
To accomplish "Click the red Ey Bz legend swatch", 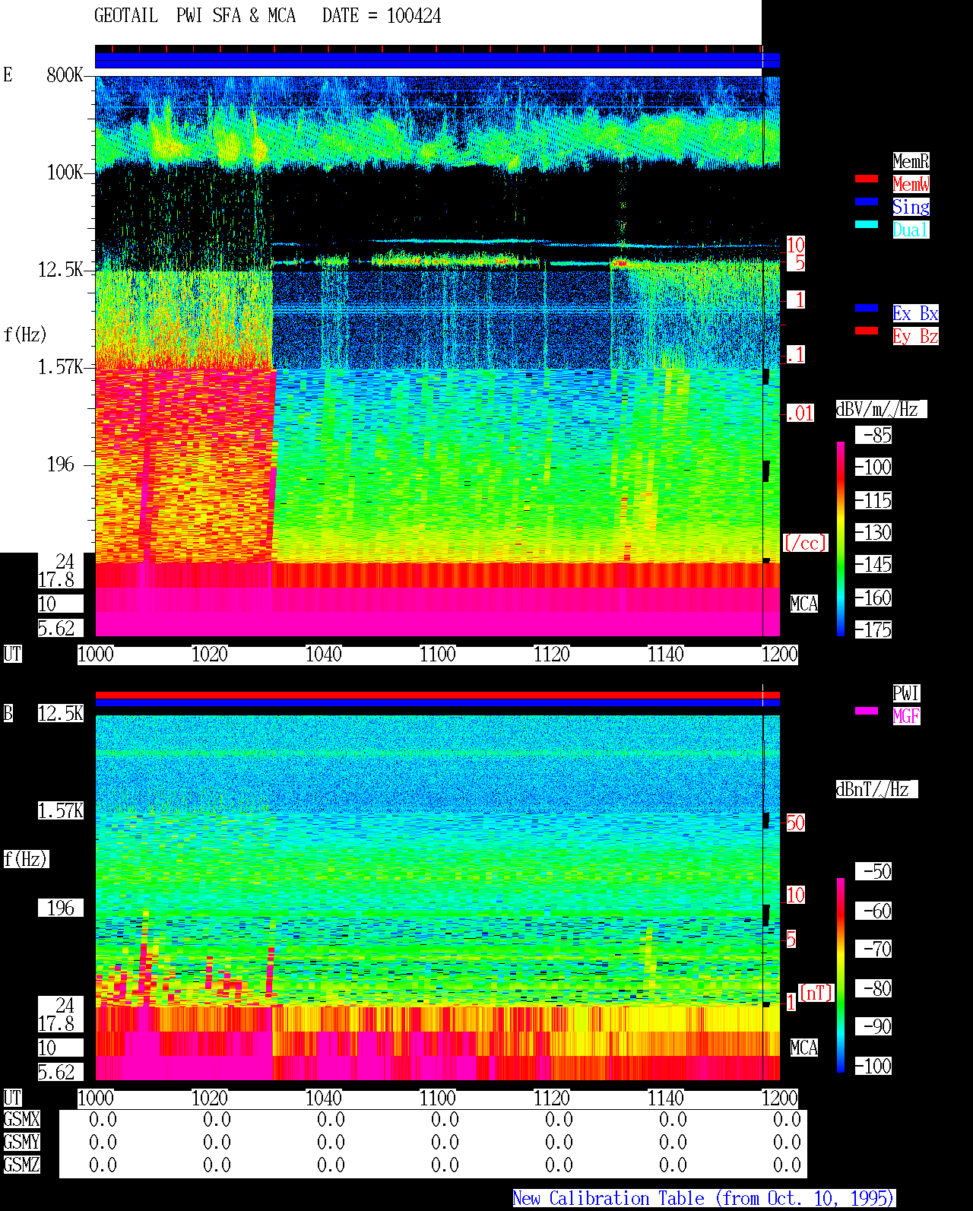I will tap(867, 331).
